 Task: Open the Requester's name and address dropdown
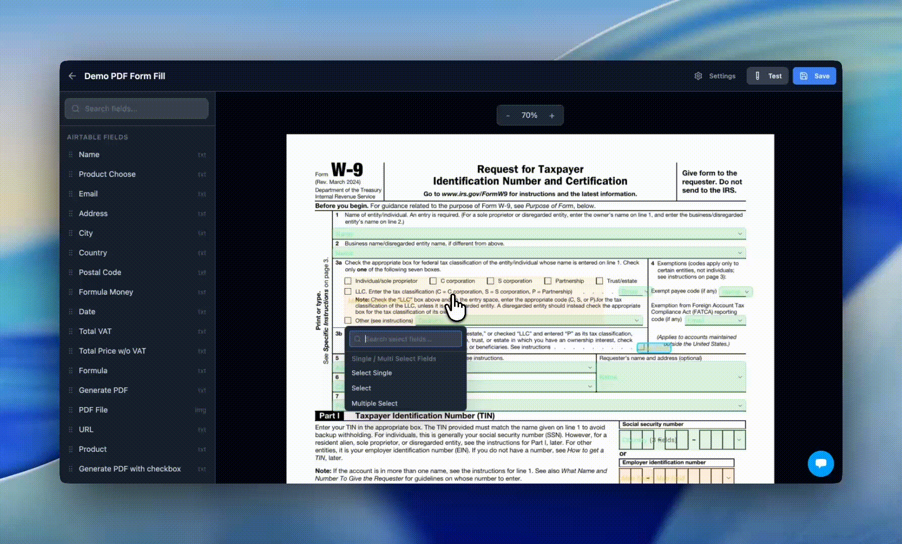(x=740, y=377)
